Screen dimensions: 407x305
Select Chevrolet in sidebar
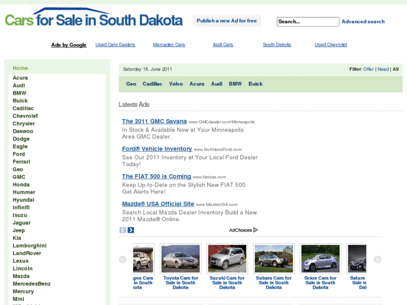coord(25,116)
